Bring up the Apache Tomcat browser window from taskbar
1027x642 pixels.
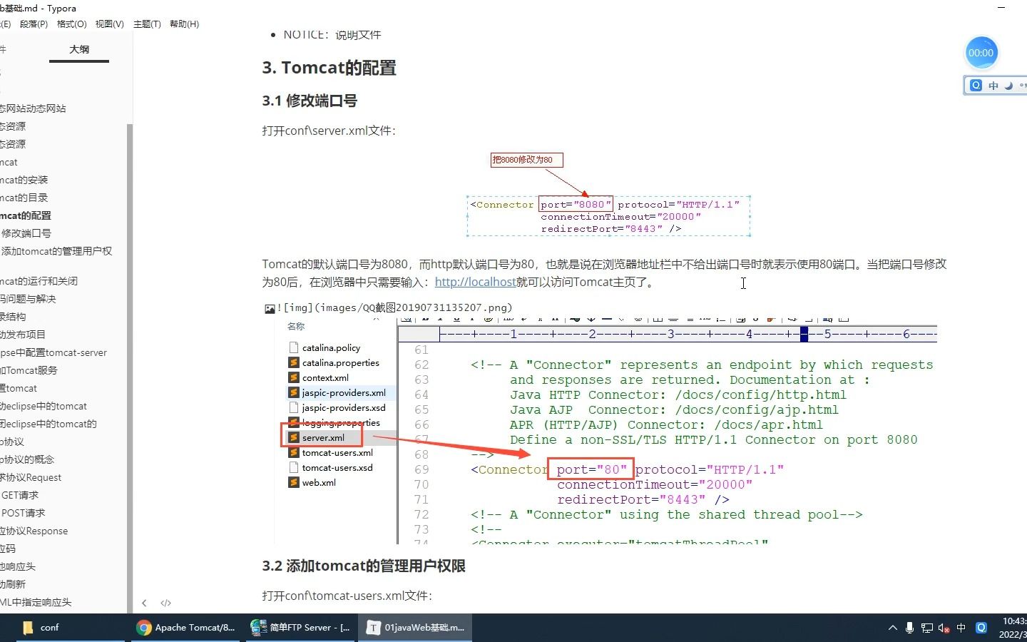coord(185,628)
